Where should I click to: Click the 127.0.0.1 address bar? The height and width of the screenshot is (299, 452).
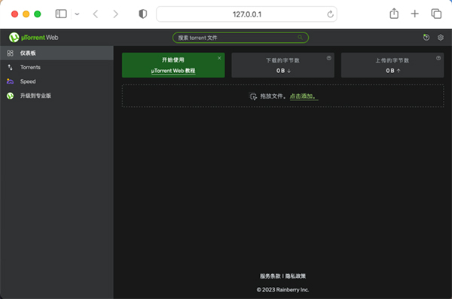coord(247,14)
